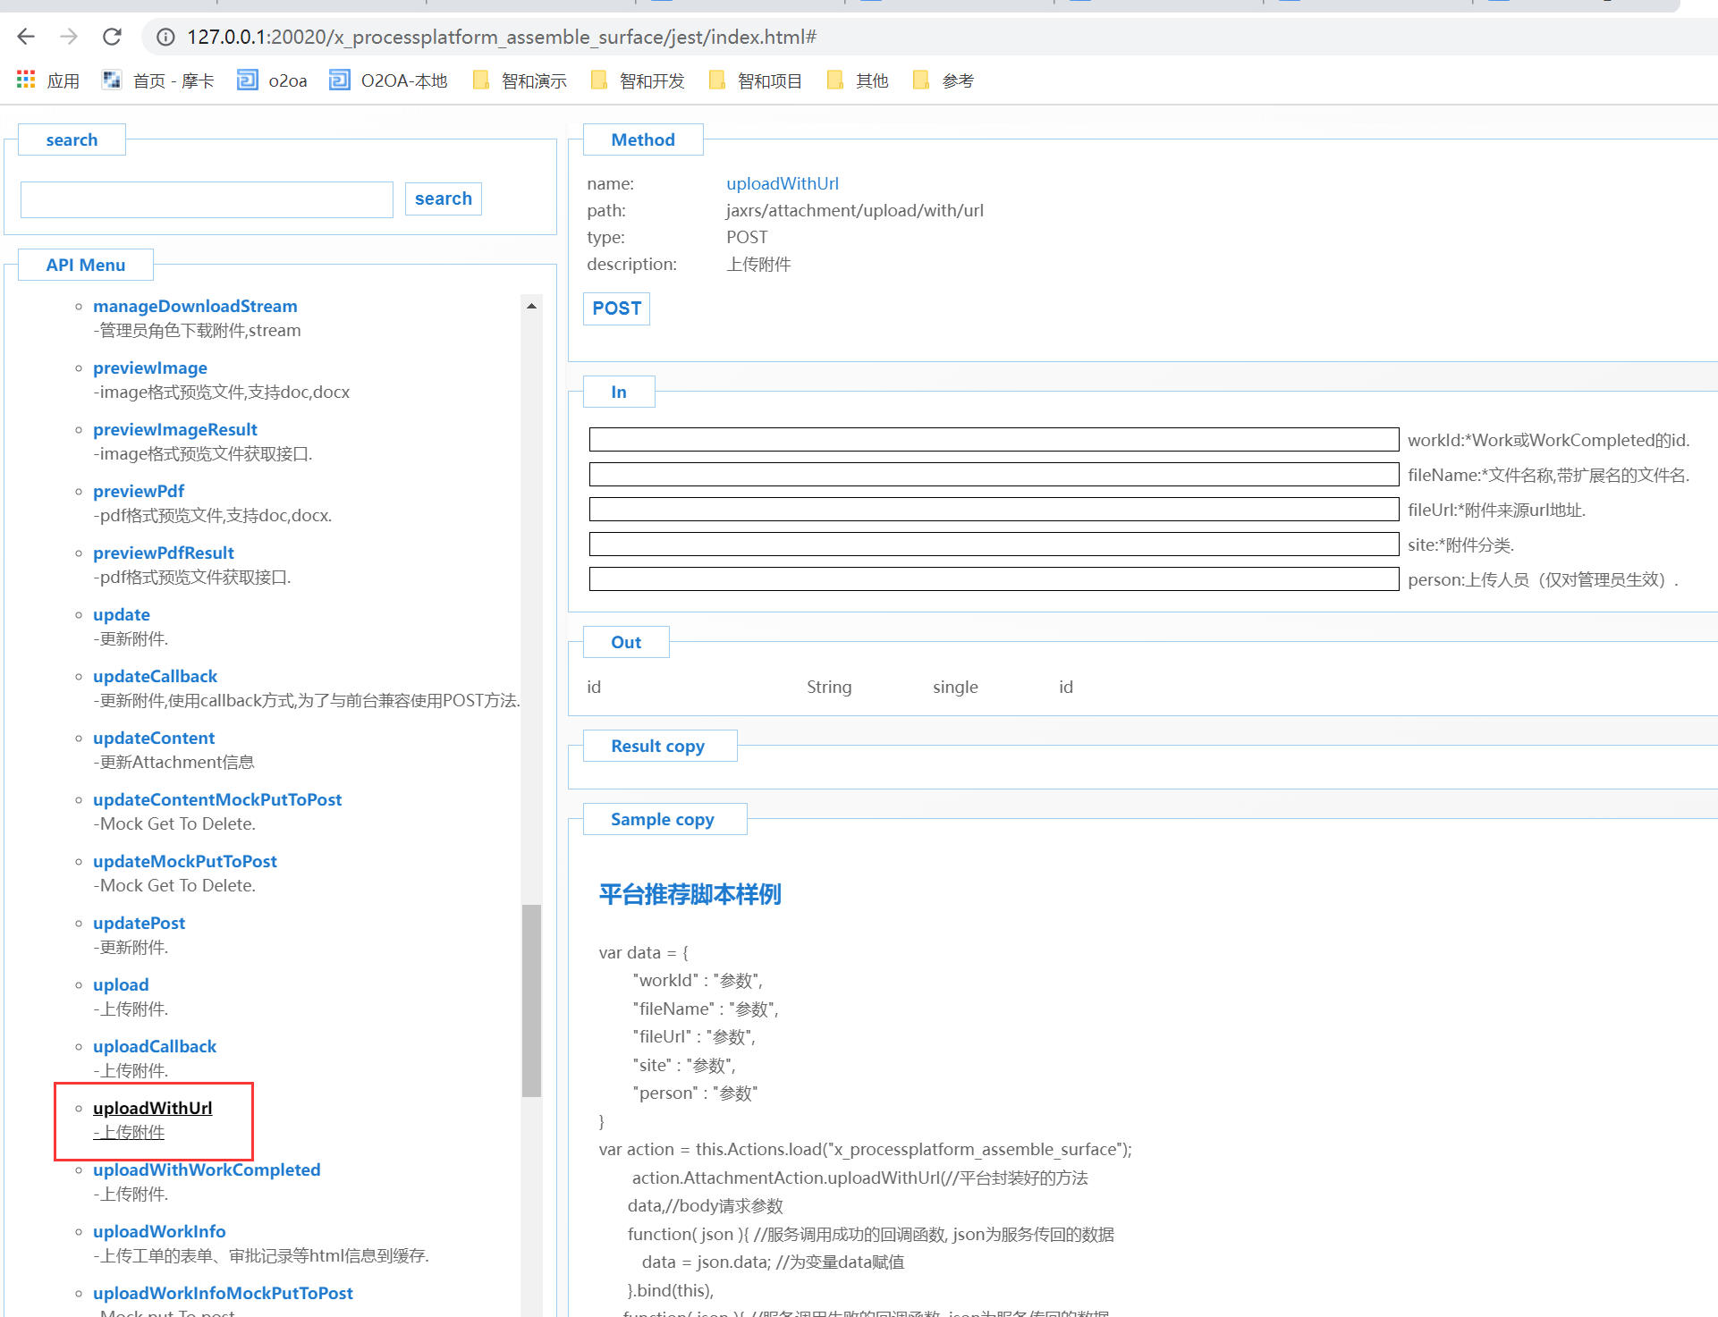Screen dimensions: 1718x1317
Task: Select uploadWithWorkCompleted in API menu
Action: [207, 1169]
